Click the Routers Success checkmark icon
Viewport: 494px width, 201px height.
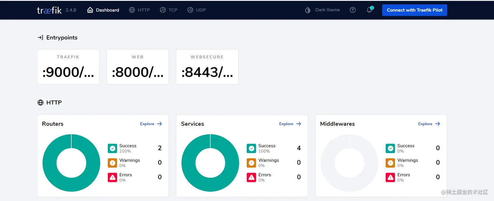[x=112, y=148]
